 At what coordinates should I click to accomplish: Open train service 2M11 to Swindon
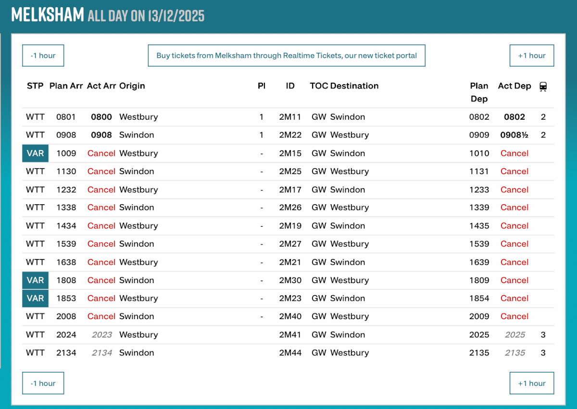click(x=290, y=117)
